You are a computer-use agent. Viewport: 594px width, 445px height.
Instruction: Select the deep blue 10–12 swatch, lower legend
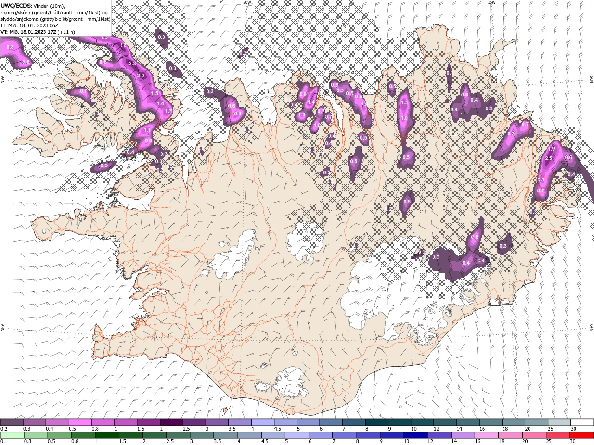(x=415, y=435)
